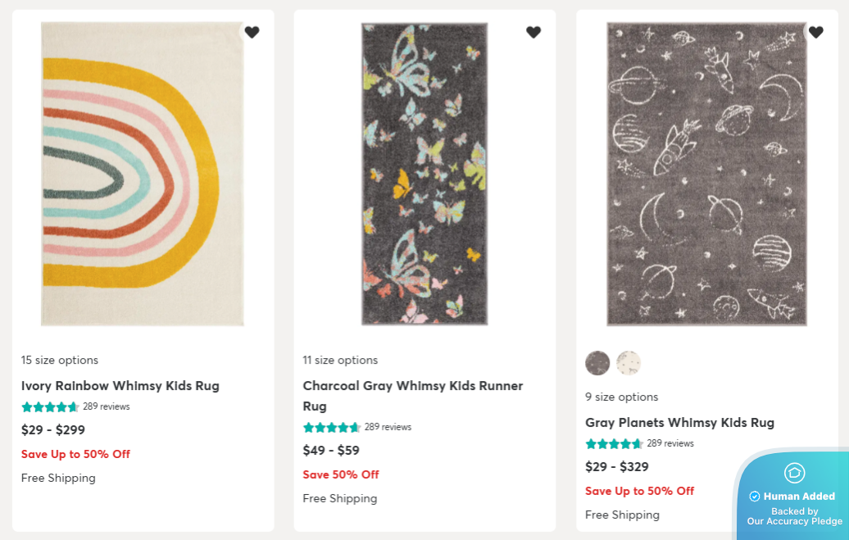
Task: Click Save 50% Off on the runner rug
Action: click(341, 474)
